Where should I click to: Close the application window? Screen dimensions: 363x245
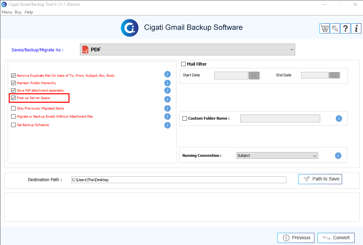pyautogui.click(x=355, y=4)
